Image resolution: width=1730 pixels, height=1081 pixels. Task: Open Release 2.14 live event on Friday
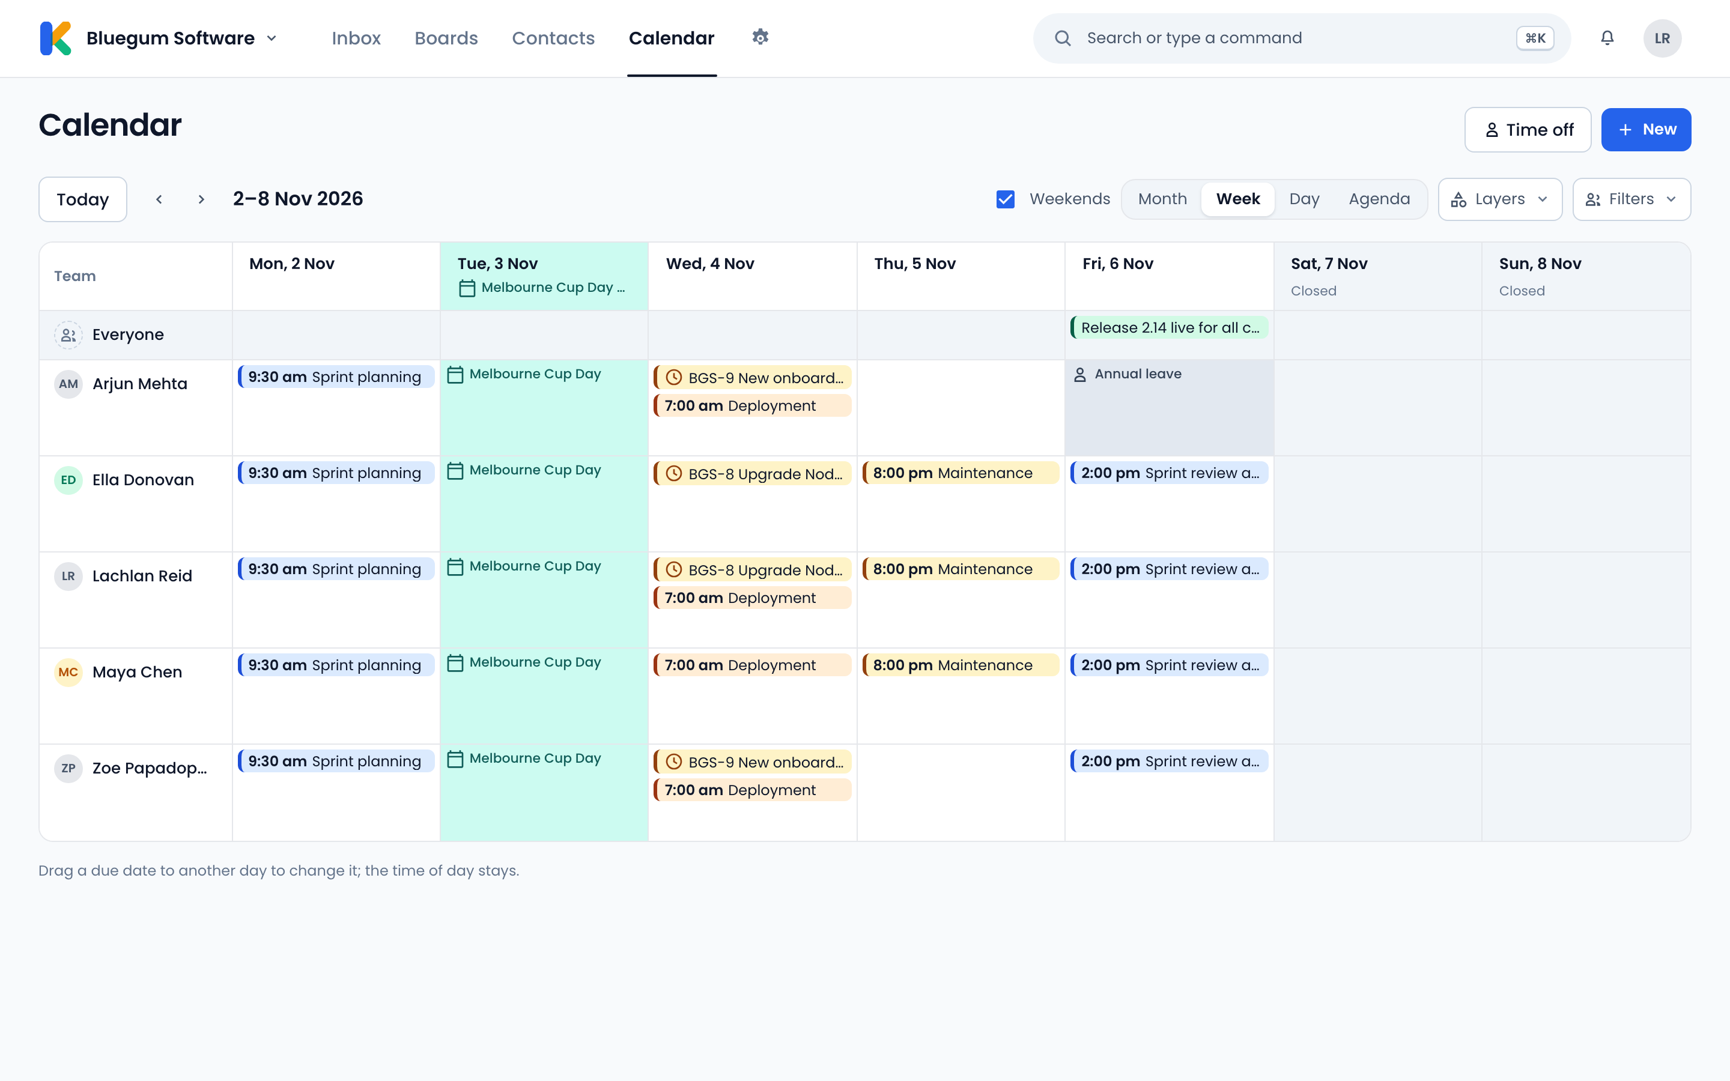pyautogui.click(x=1169, y=327)
